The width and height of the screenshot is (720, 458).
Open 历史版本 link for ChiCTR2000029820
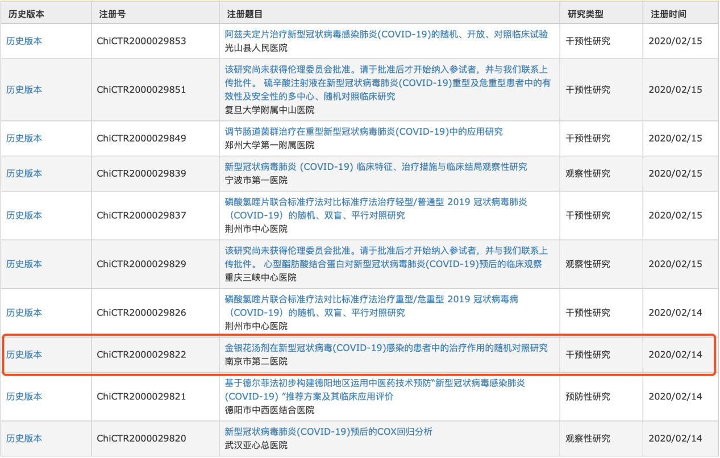click(24, 439)
